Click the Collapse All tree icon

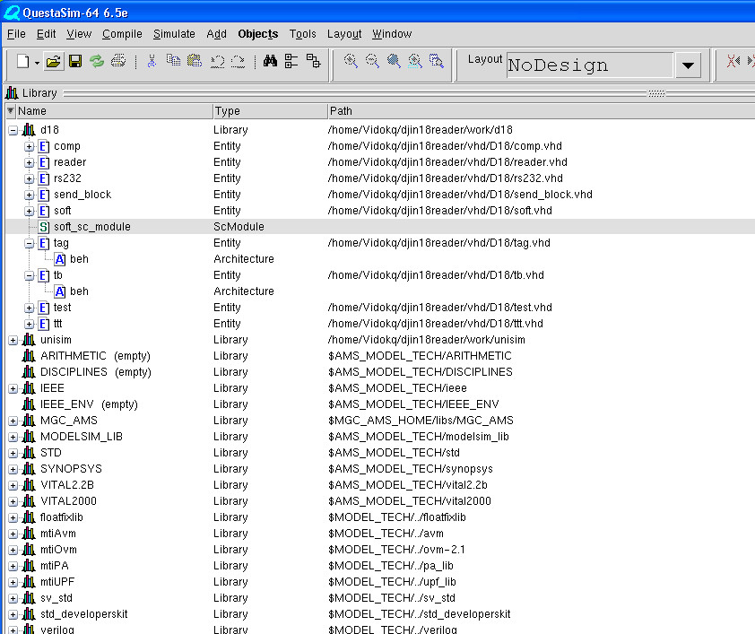pos(291,61)
